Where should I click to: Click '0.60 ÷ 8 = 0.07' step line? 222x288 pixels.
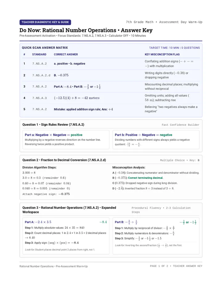click(46, 183)
